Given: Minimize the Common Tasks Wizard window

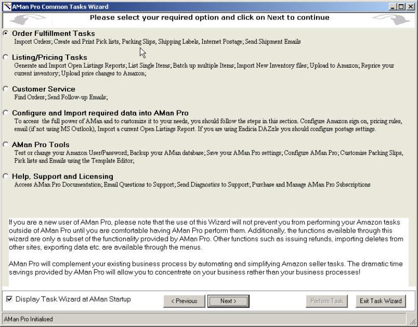Looking at the screenshot, I should click(x=393, y=7).
